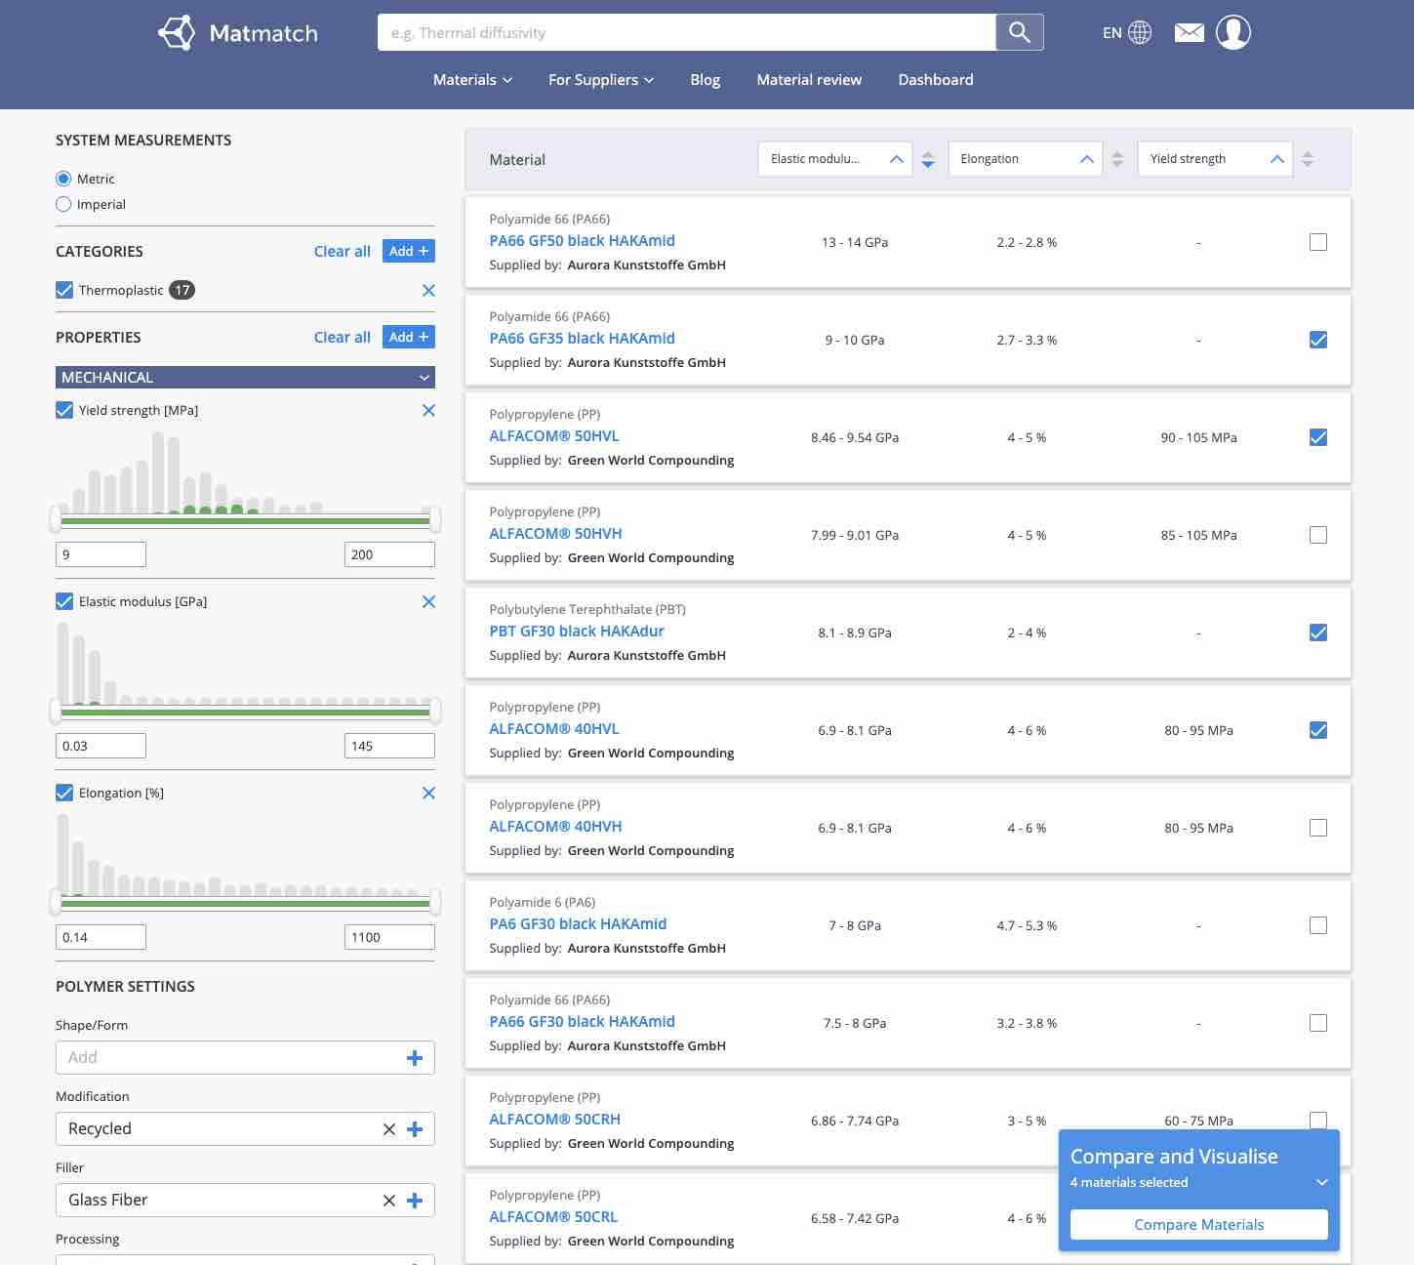Click the user profile avatar icon
This screenshot has width=1414, height=1265.
pyautogui.click(x=1232, y=31)
